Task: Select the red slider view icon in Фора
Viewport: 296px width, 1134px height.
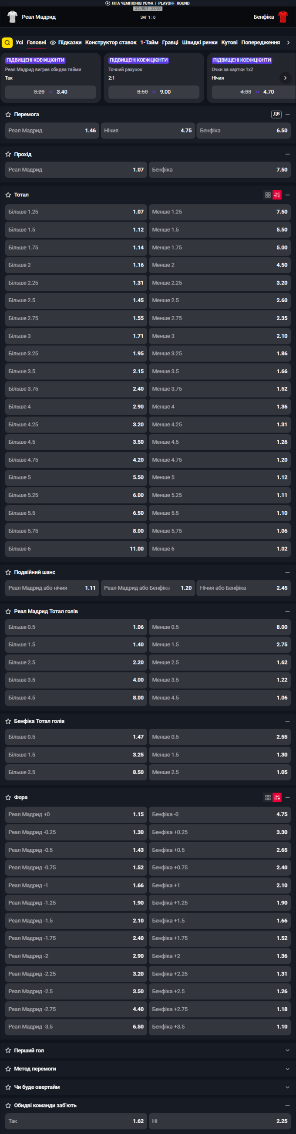Action: pyautogui.click(x=277, y=797)
